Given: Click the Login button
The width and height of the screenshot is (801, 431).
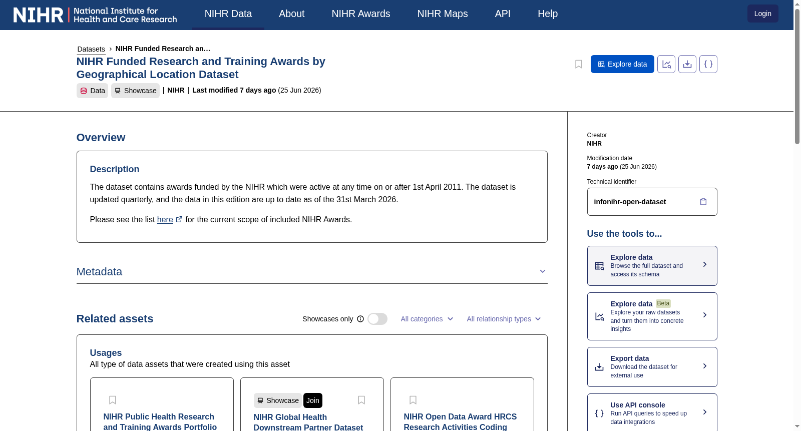Looking at the screenshot, I should point(763,14).
